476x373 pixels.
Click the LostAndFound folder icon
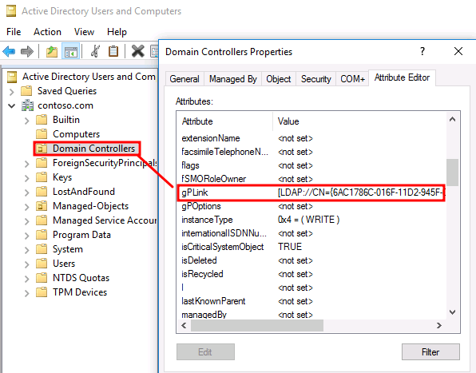[42, 192]
